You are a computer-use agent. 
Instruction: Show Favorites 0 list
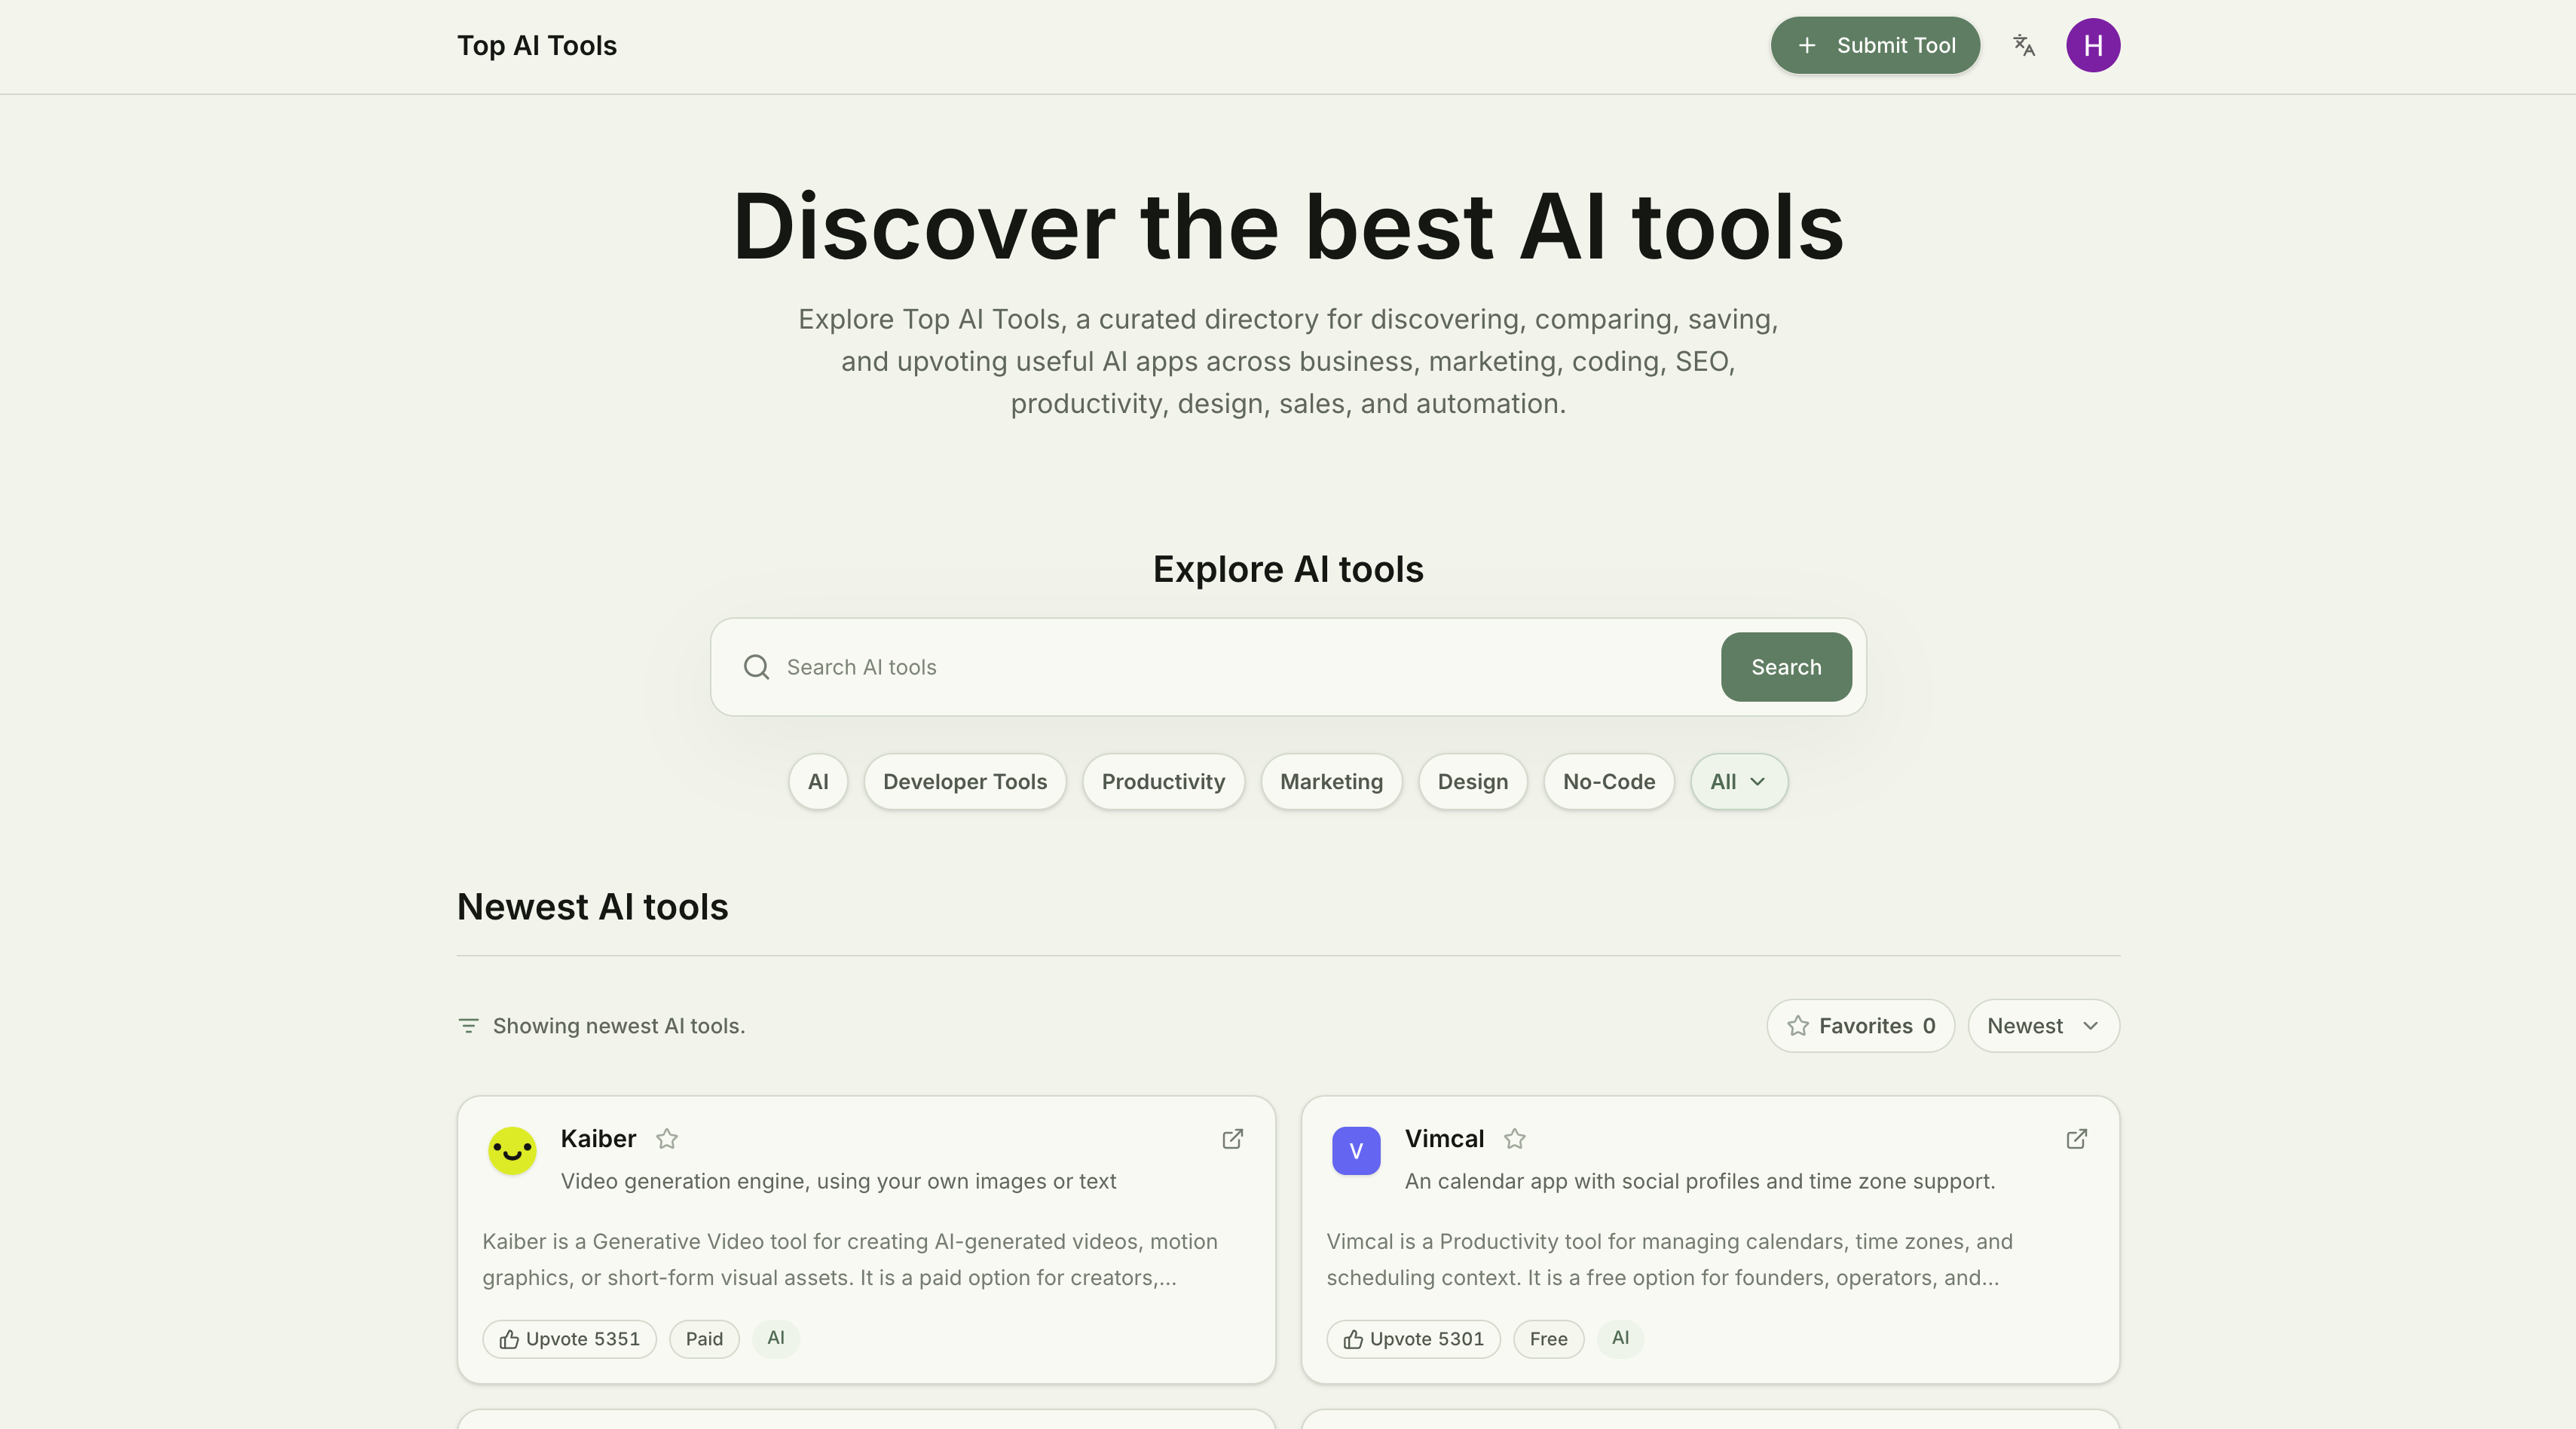(x=1860, y=1026)
